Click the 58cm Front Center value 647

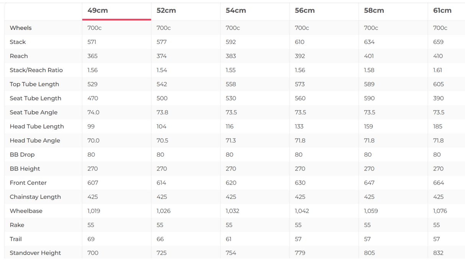[x=369, y=183]
